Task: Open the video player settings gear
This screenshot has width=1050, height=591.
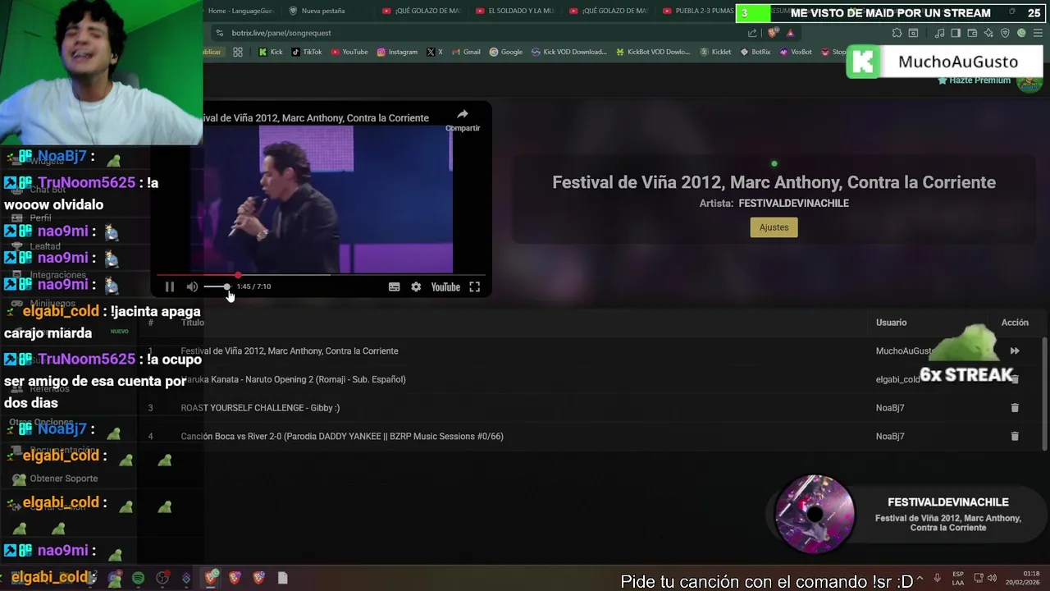Action: tap(416, 286)
